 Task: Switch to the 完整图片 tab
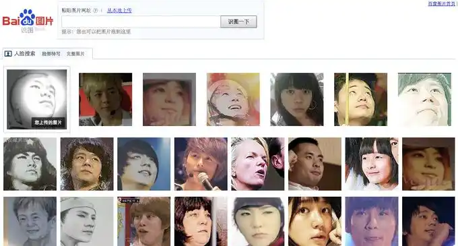pyautogui.click(x=75, y=54)
